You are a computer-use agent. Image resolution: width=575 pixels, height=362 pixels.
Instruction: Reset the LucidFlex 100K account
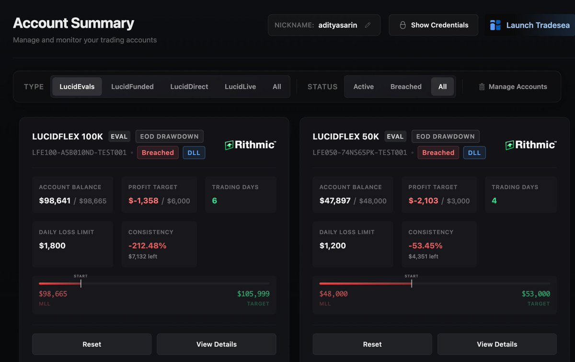pos(92,344)
